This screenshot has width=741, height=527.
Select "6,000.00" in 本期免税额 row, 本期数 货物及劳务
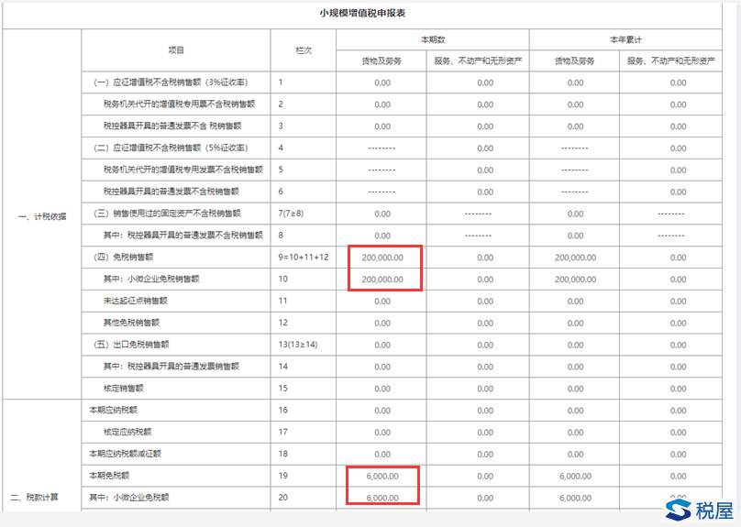tap(382, 477)
